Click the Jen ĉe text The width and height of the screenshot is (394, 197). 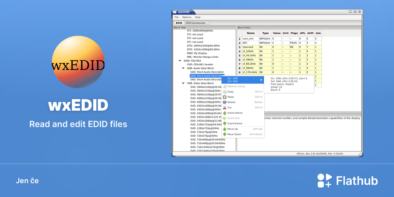27,181
